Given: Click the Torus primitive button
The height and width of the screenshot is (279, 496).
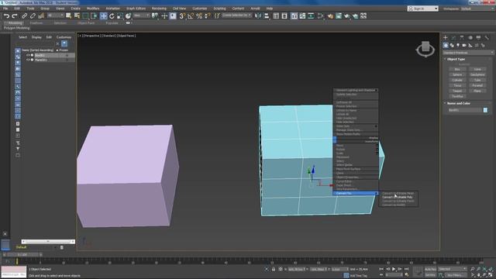Looking at the screenshot, I should click(457, 85).
